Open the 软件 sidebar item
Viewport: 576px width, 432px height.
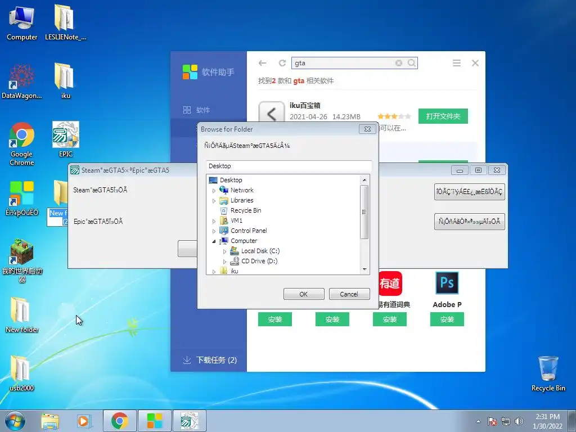pos(197,110)
